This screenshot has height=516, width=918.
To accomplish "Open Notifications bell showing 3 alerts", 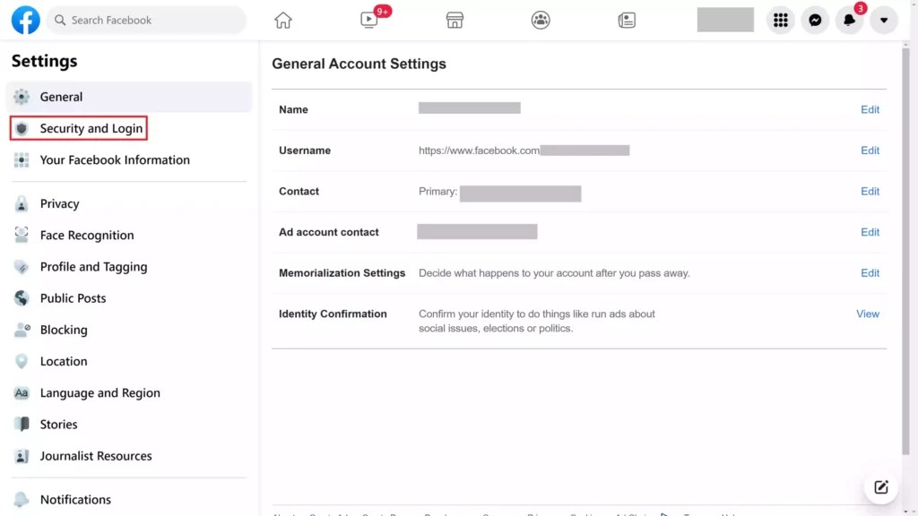I will coord(850,19).
